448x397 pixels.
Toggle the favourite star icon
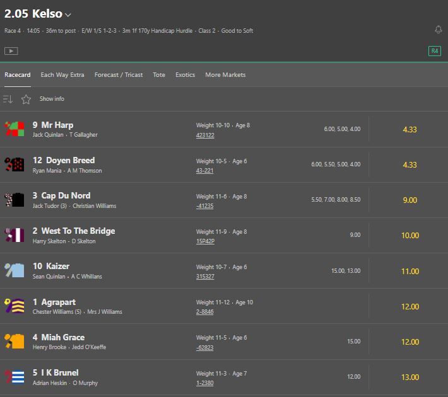coord(26,99)
